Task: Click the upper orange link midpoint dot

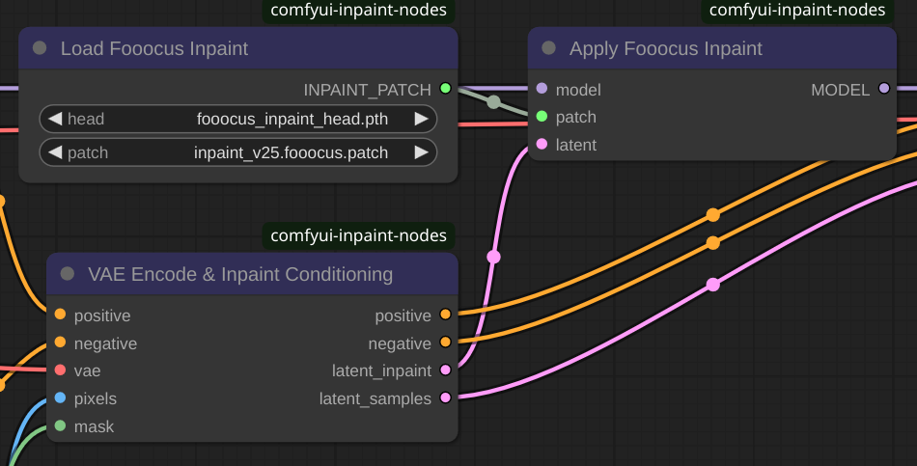Action: click(x=713, y=215)
